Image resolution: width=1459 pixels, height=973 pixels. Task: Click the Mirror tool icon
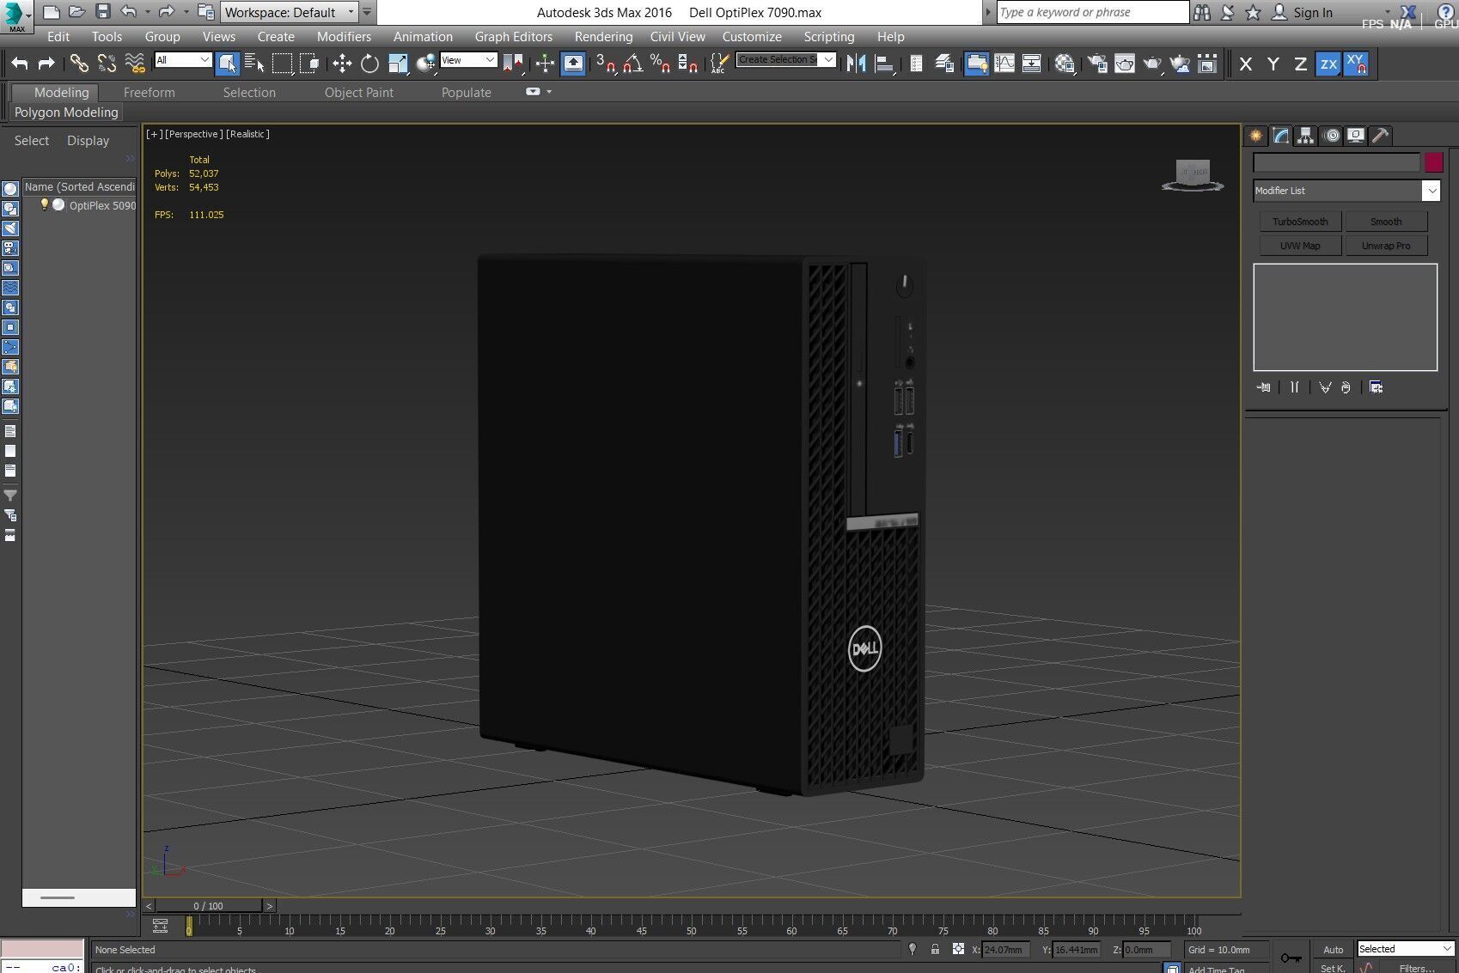(856, 63)
